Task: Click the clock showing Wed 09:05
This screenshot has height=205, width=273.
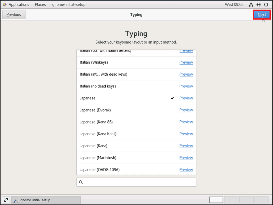Action: 234,5
